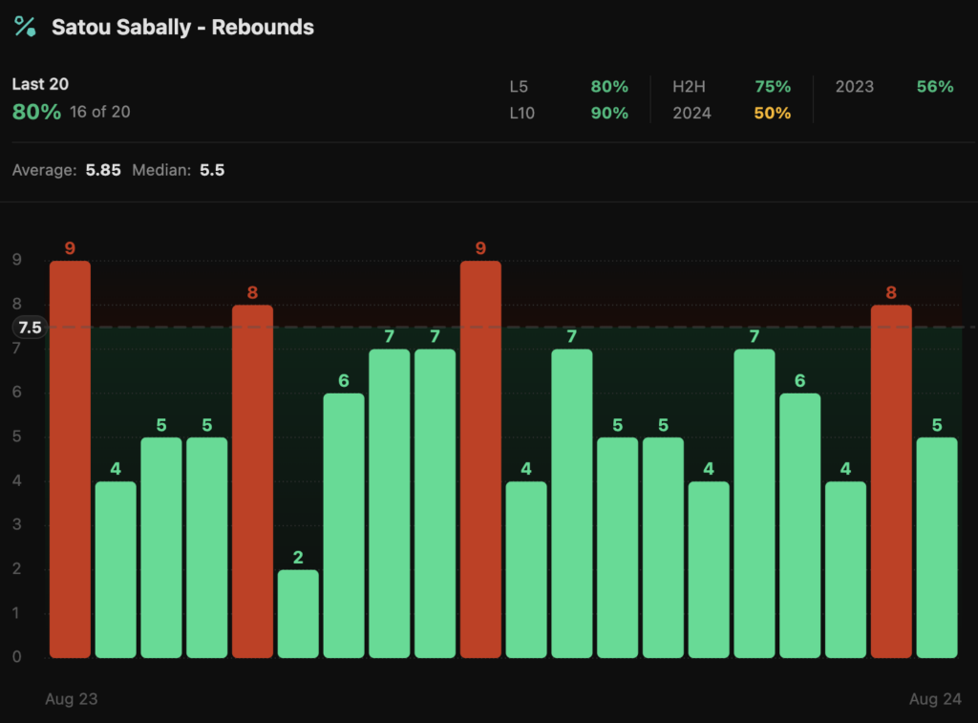978x723 pixels.
Task: Click the y-axis tick label 0
Action: coord(17,657)
